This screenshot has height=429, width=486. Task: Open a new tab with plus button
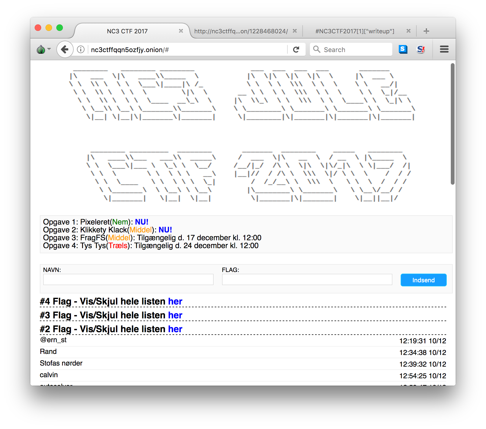[426, 31]
